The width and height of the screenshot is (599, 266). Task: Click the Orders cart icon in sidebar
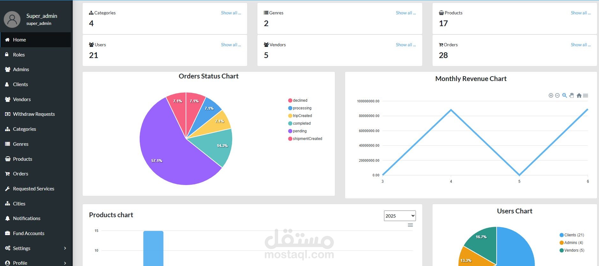[x=8, y=174]
